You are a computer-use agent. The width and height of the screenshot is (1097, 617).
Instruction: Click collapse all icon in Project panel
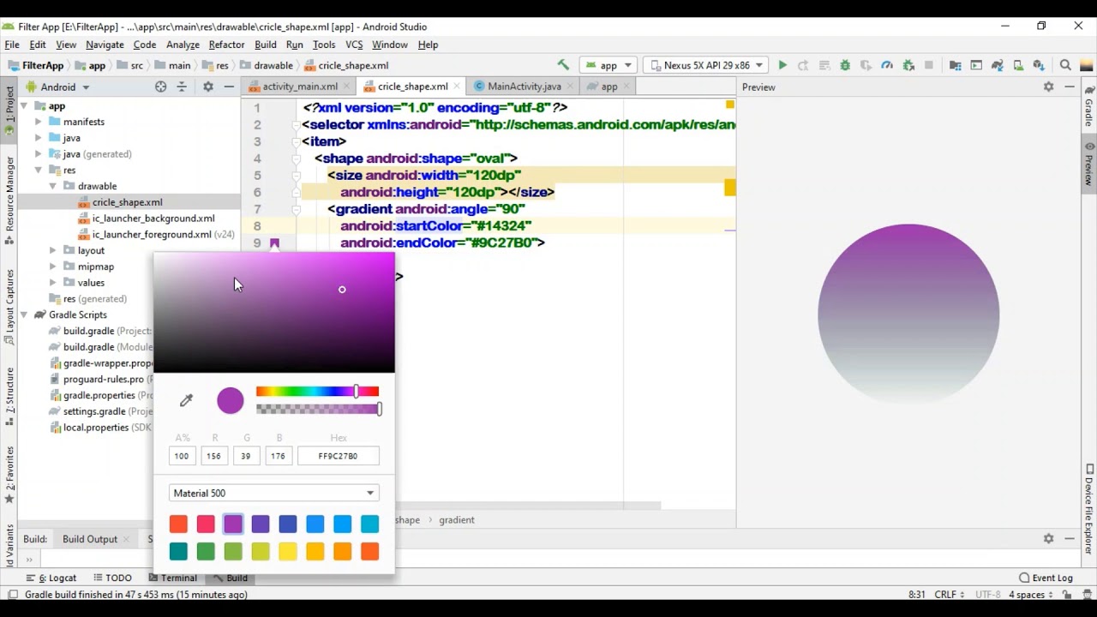coord(182,87)
